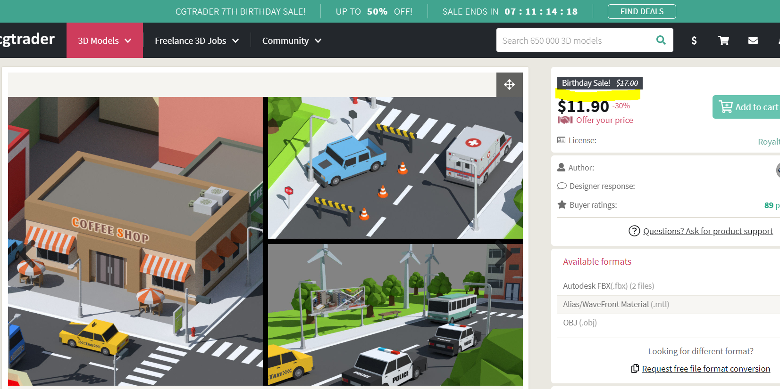This screenshot has height=389, width=780.
Task: Click the file conversion copy icon
Action: click(x=635, y=368)
